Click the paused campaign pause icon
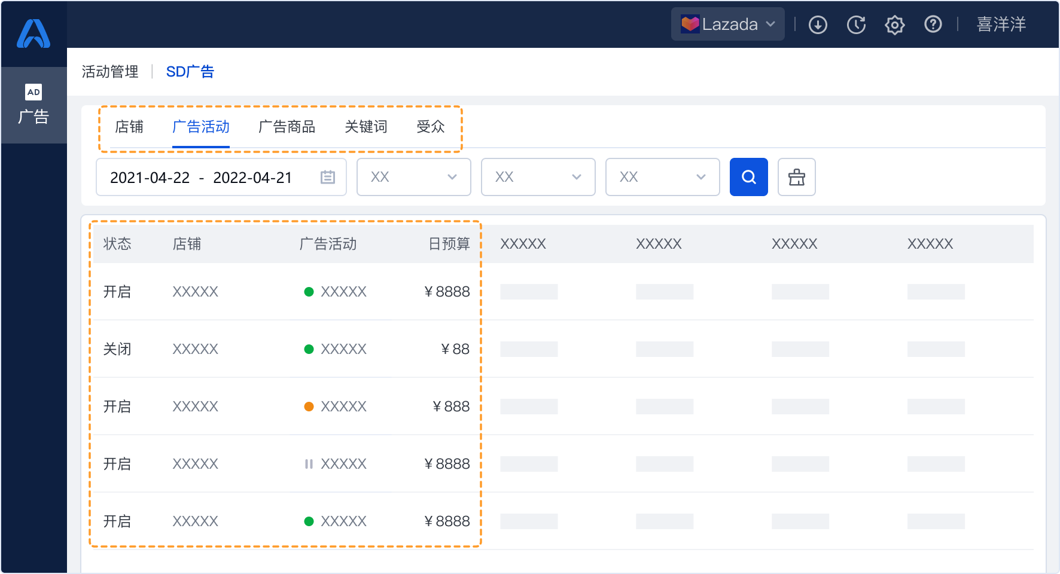The height and width of the screenshot is (574, 1060). pyautogui.click(x=309, y=464)
